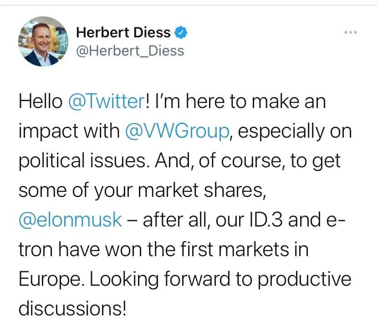378x330 pixels.
Task: Click the word 'Hello' in the tweet
Action: pos(40,102)
